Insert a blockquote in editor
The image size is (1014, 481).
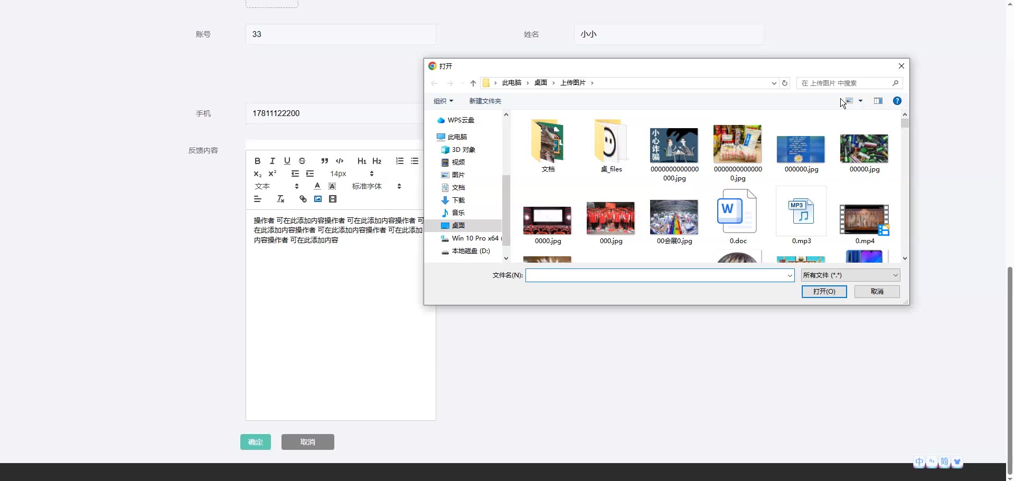pos(324,161)
